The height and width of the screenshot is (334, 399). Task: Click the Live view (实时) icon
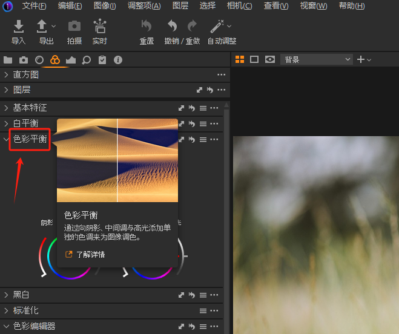[x=100, y=26]
